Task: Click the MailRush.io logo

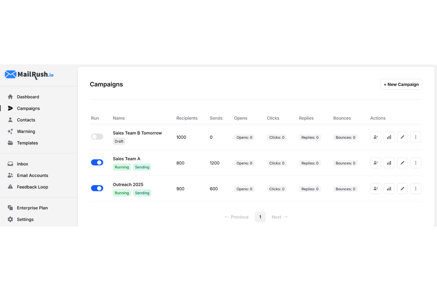Action: pos(29,75)
